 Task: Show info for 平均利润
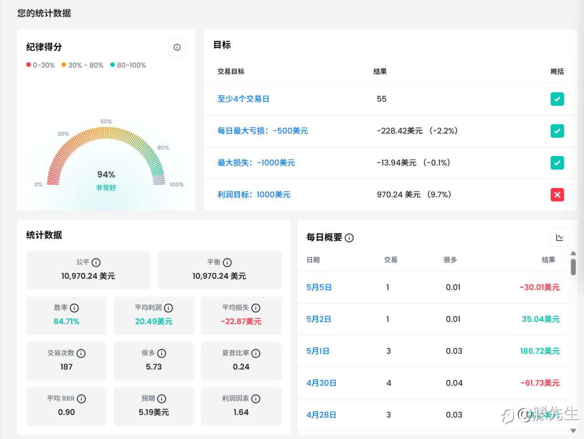(x=168, y=308)
